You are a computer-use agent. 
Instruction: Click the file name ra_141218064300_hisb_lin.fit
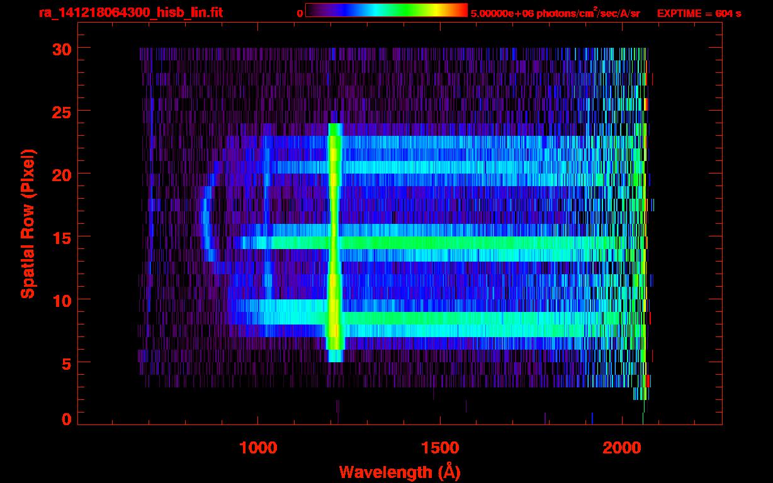pos(130,13)
